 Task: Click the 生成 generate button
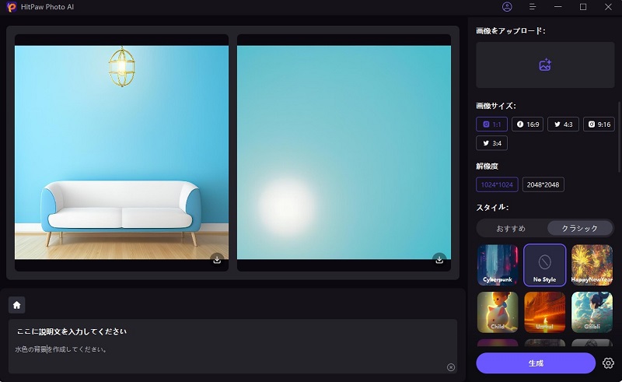pyautogui.click(x=536, y=363)
